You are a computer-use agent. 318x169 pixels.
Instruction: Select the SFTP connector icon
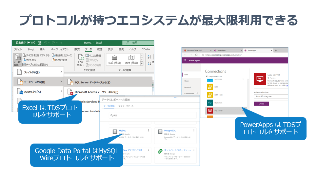(x=210, y=87)
